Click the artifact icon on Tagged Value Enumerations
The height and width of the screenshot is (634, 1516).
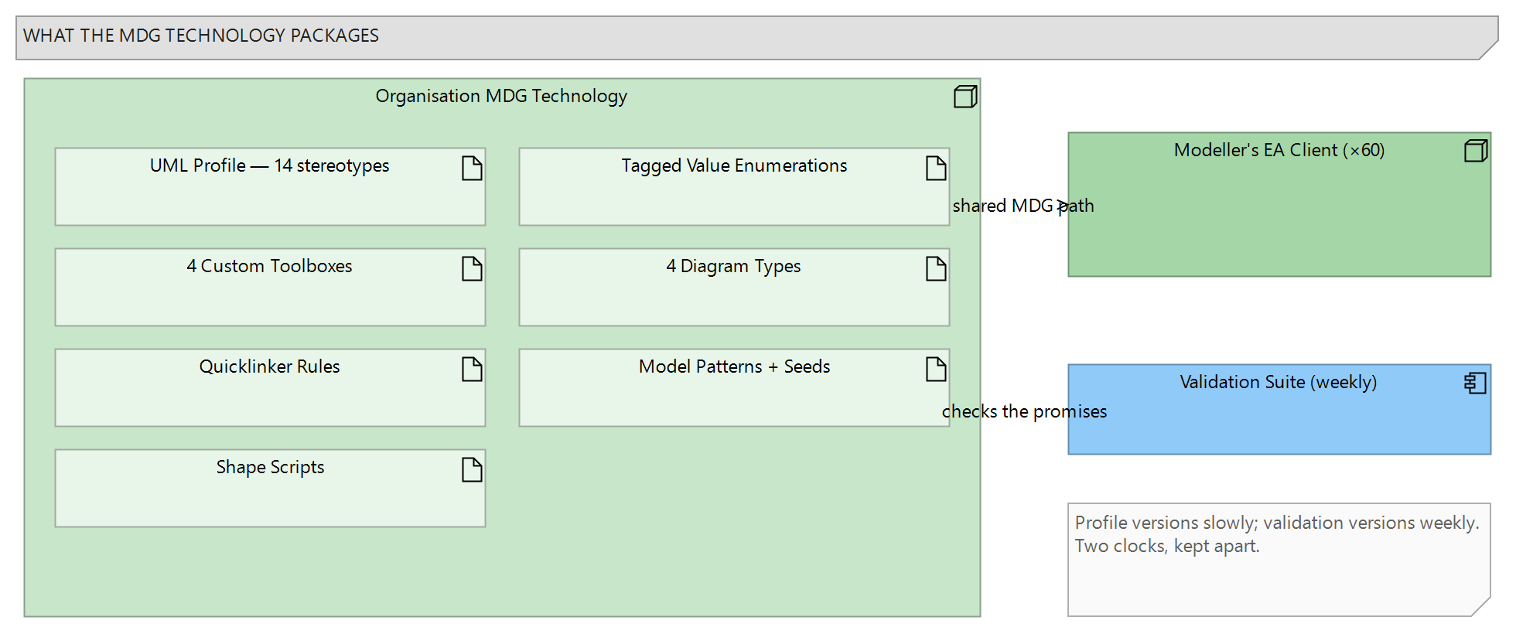pyautogui.click(x=936, y=168)
